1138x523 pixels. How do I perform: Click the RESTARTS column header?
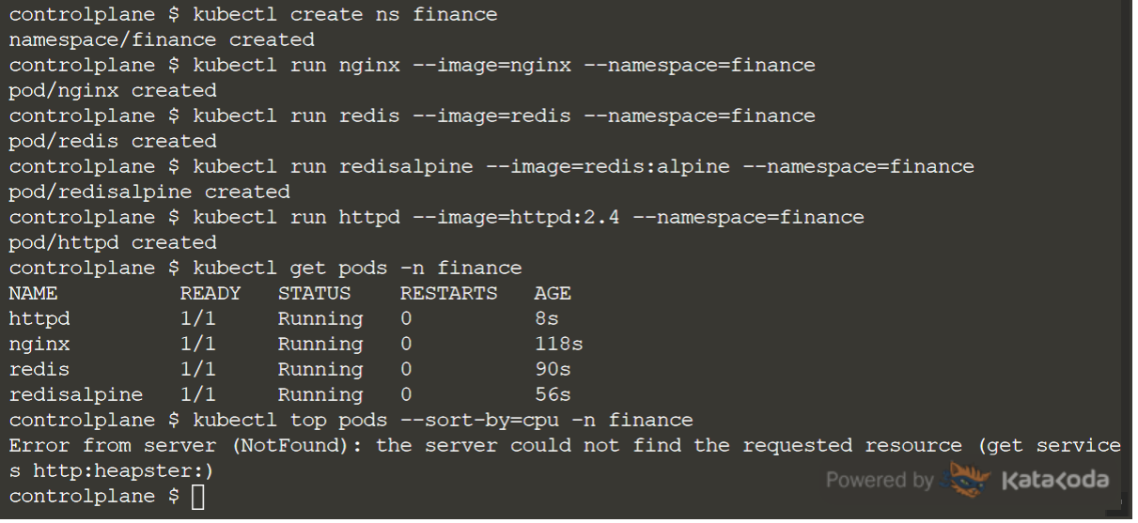(x=448, y=293)
